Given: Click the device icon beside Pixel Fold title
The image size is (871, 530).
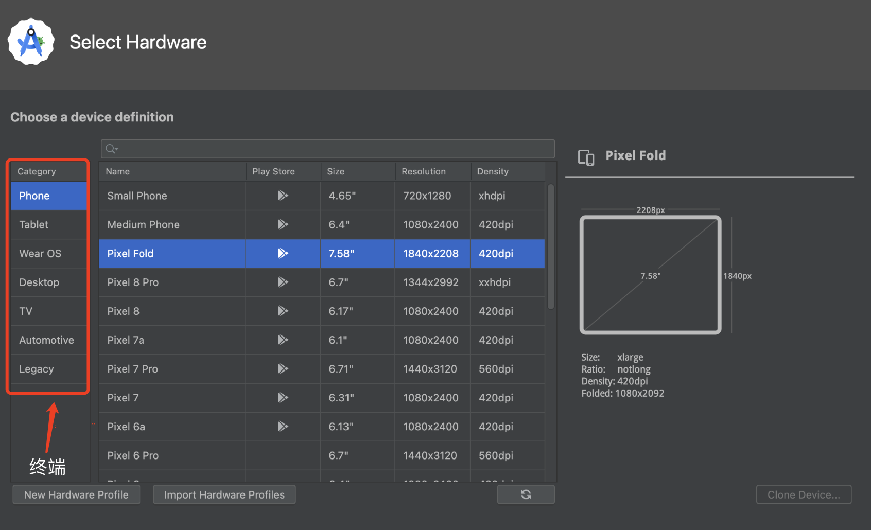Looking at the screenshot, I should [x=586, y=157].
